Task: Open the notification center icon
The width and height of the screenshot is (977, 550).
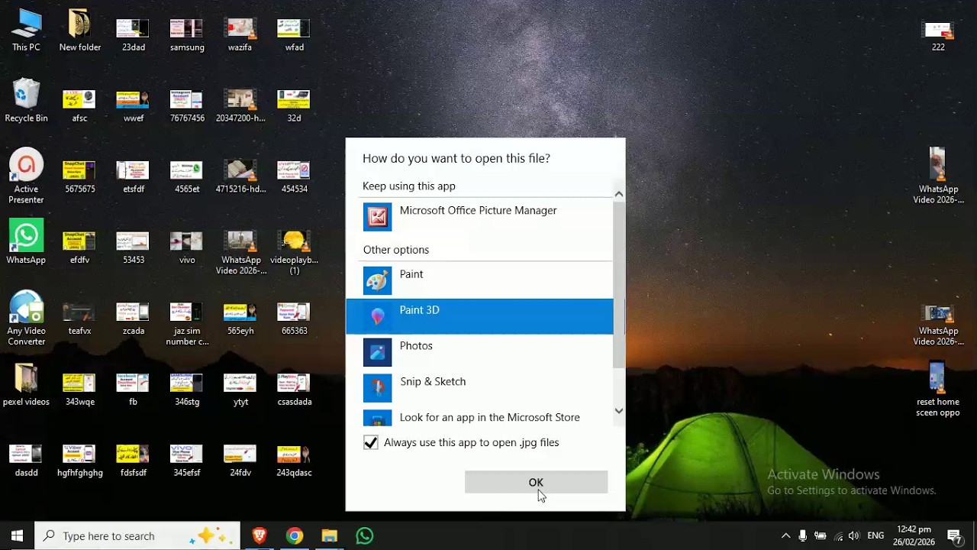Action: coord(954,535)
